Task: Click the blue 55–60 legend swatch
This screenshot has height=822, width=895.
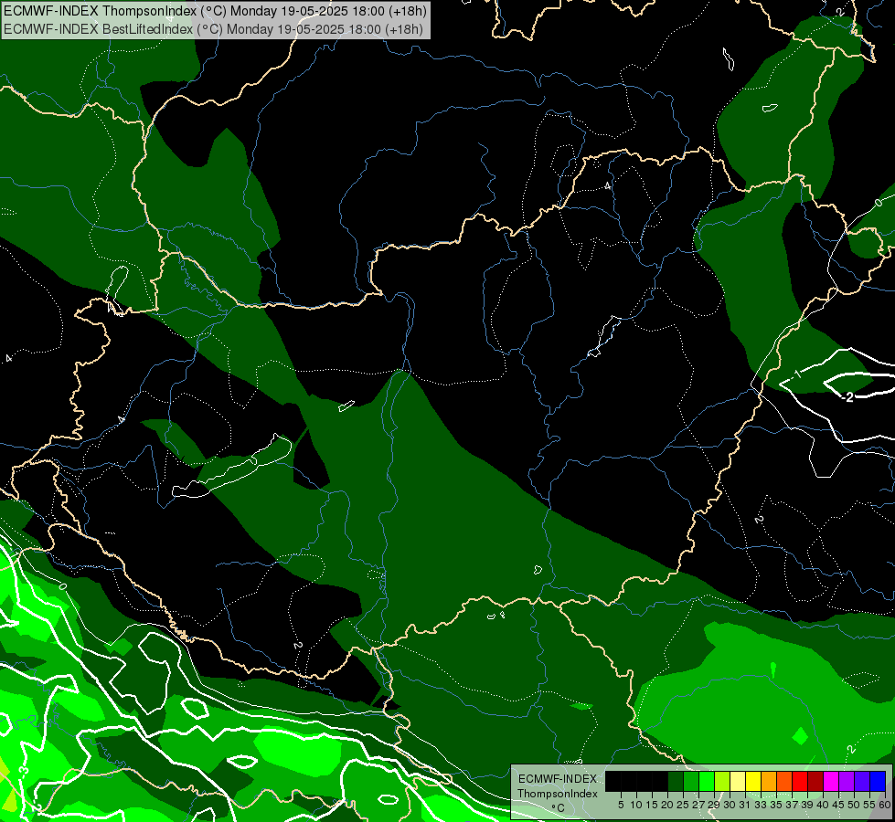Action: 878,782
